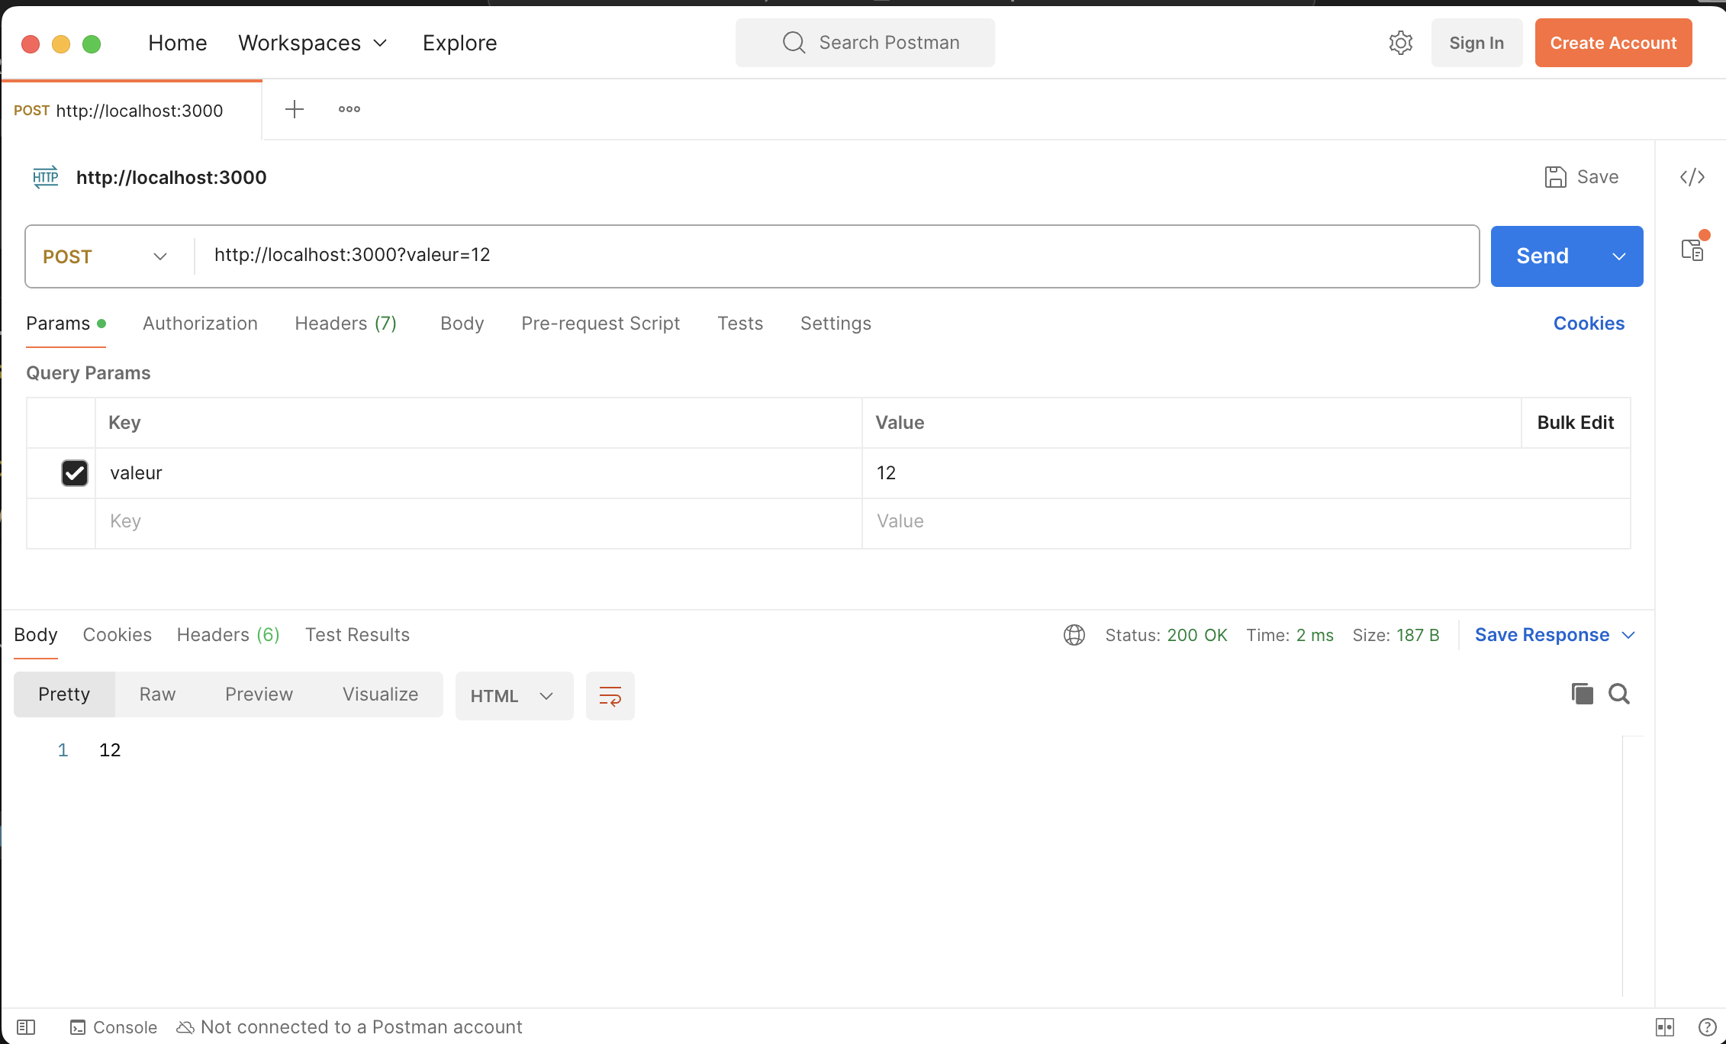This screenshot has width=1726, height=1044.
Task: Toggle the two-pane layout icon
Action: click(x=1665, y=1027)
